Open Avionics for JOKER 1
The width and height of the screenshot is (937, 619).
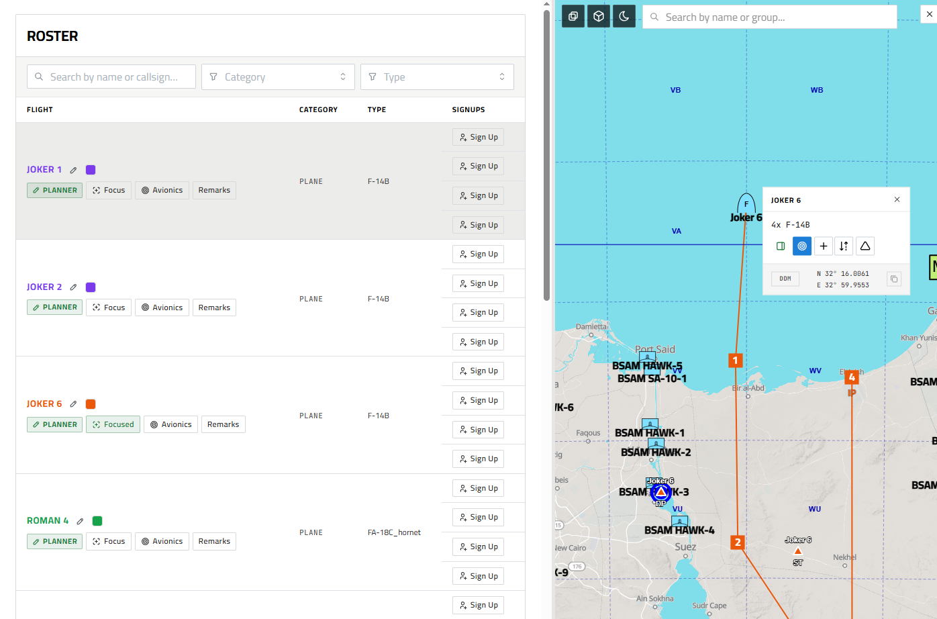pyautogui.click(x=162, y=191)
